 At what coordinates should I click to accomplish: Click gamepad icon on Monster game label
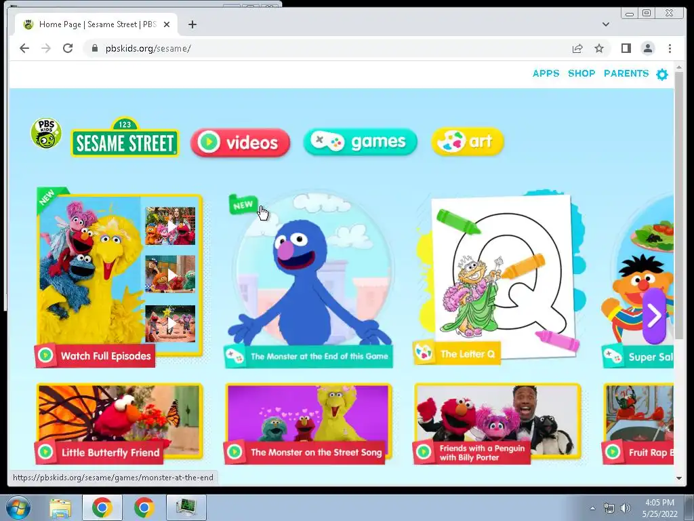click(x=234, y=355)
